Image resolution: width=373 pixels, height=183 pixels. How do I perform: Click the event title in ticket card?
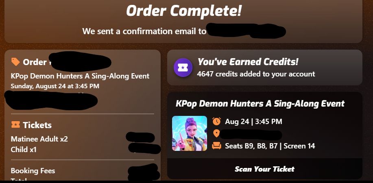[260, 104]
